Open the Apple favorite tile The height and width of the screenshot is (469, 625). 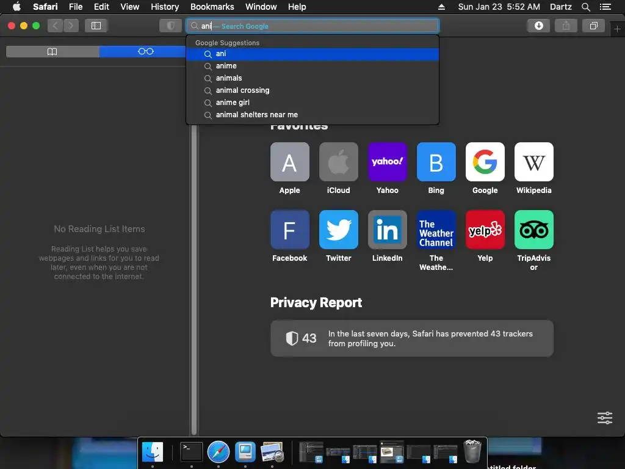tap(289, 162)
